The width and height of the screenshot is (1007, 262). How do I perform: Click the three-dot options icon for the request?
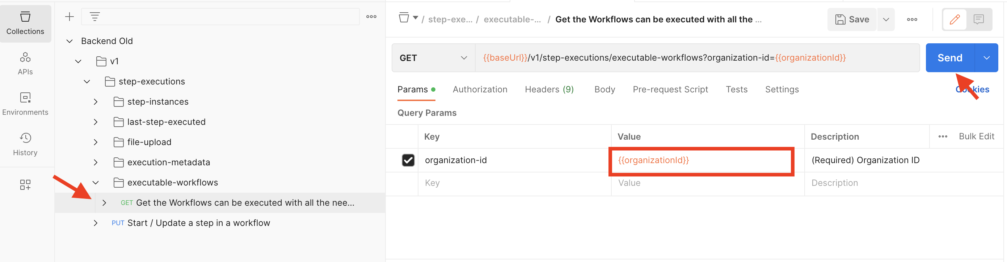click(912, 19)
